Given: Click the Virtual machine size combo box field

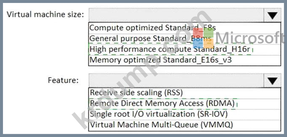Looking at the screenshot, I should pyautogui.click(x=185, y=15).
